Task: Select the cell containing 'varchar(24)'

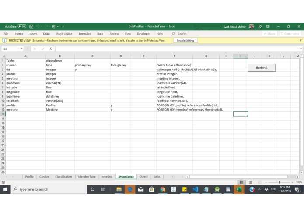Action: point(60,83)
